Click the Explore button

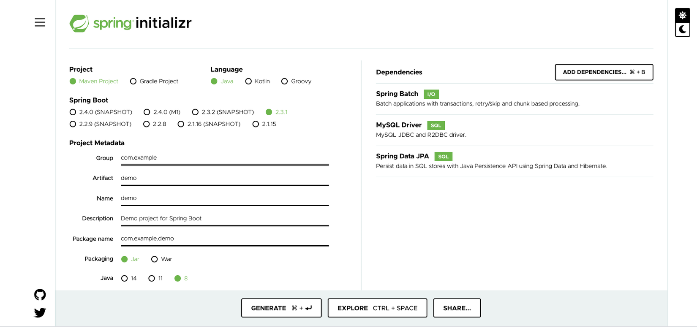377,308
